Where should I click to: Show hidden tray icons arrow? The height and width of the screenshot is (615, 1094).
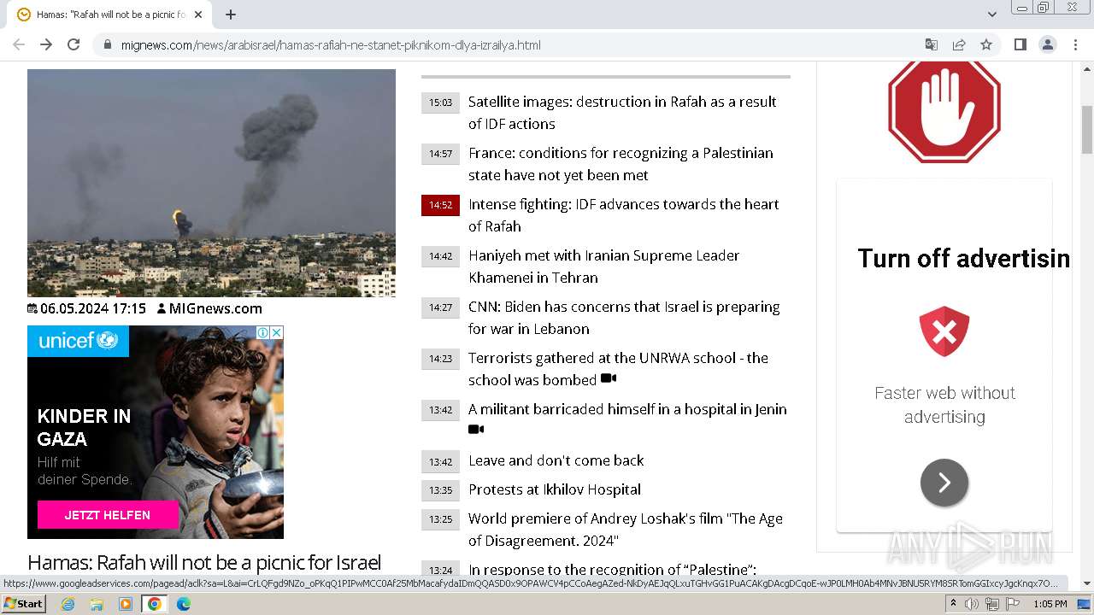pos(953,604)
